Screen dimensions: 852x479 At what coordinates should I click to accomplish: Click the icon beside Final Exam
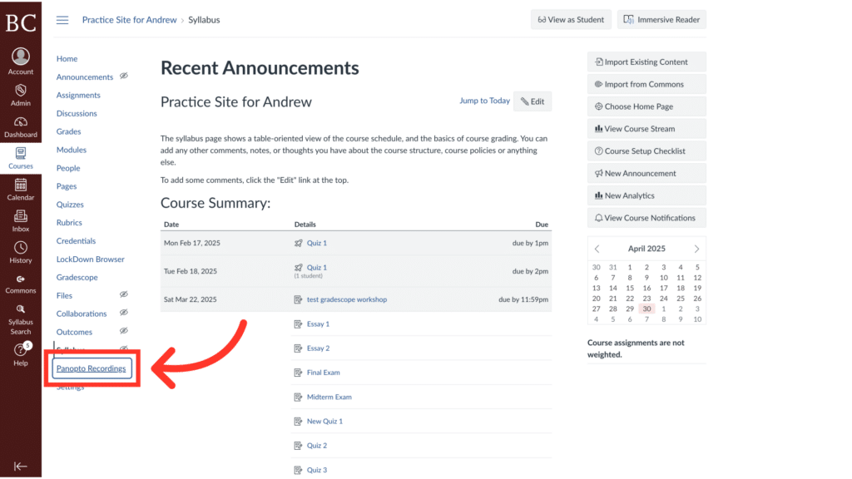299,373
